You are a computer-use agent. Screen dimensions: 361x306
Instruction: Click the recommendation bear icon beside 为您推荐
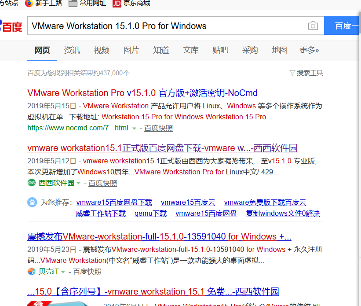point(32,203)
